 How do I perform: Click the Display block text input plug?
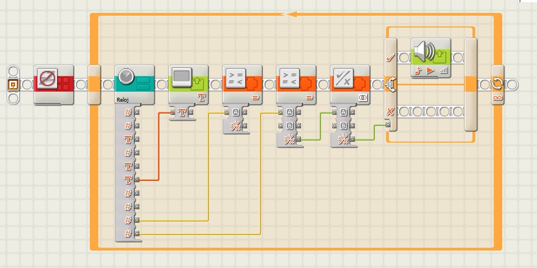point(172,112)
